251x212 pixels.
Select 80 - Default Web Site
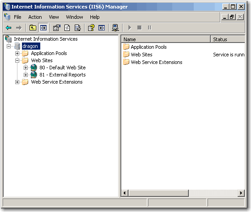[x=63, y=68]
